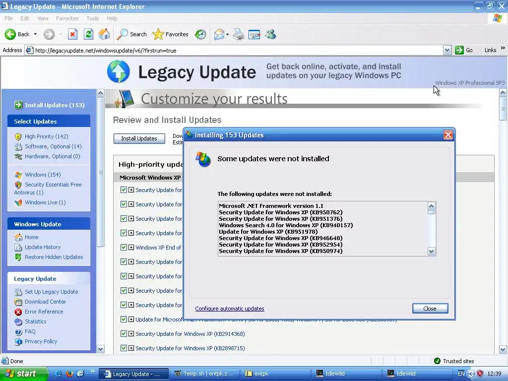Open the Help menu
This screenshot has width=508, height=381.
pos(112,18)
